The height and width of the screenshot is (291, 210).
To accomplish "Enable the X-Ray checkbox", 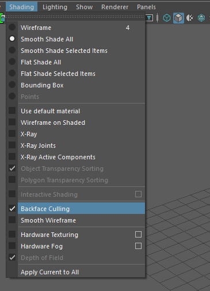I will (76, 134).
